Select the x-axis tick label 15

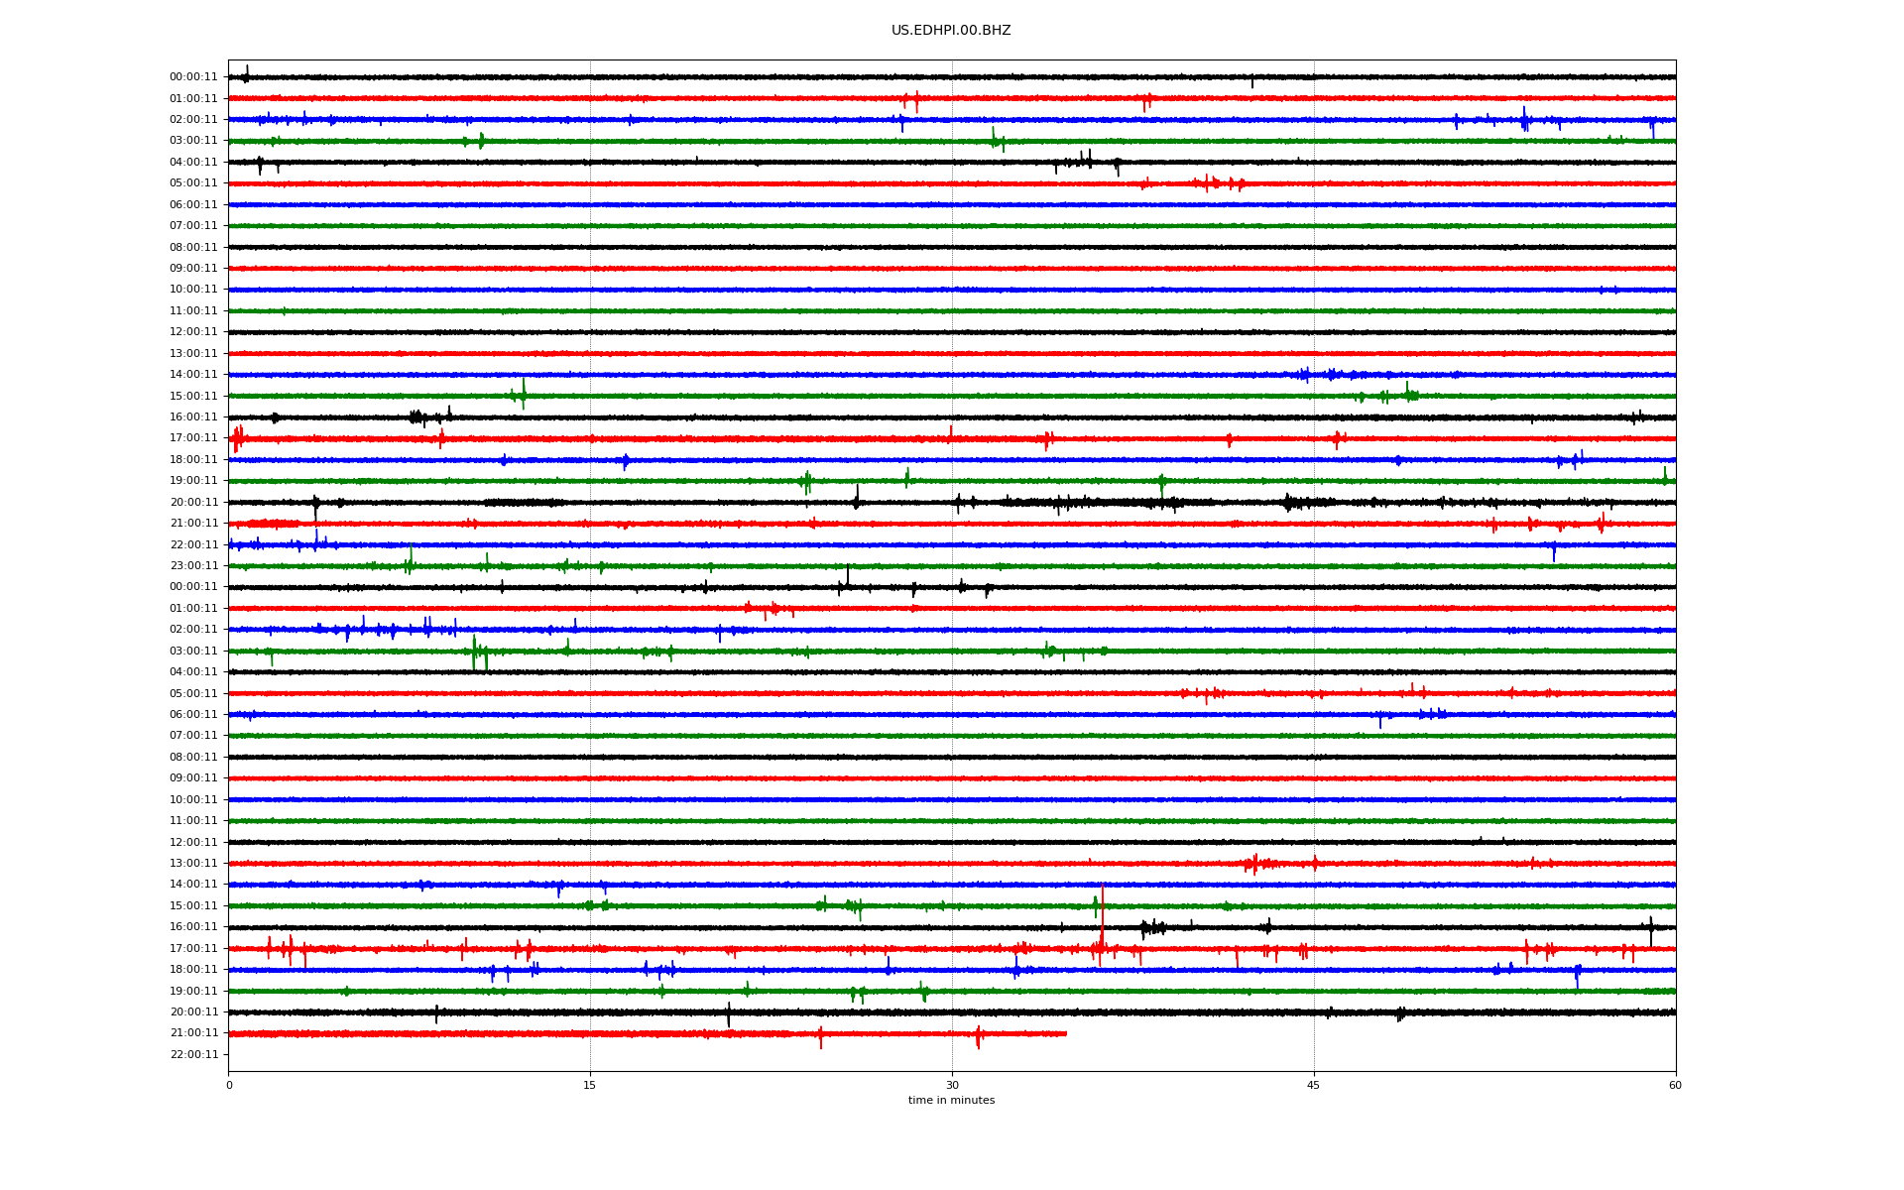(x=590, y=1085)
